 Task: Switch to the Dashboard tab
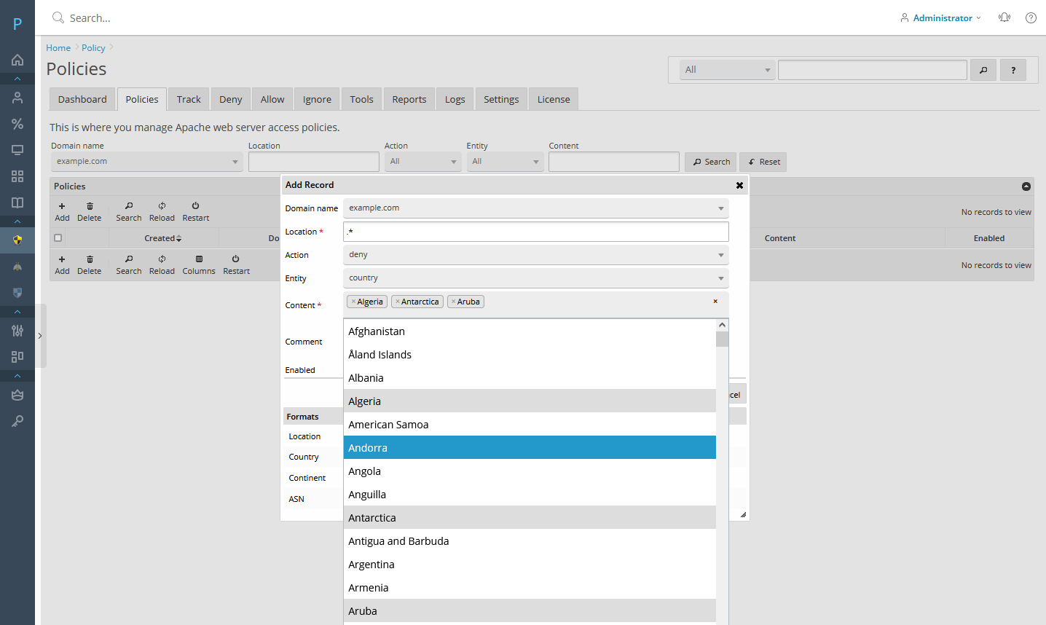82,99
